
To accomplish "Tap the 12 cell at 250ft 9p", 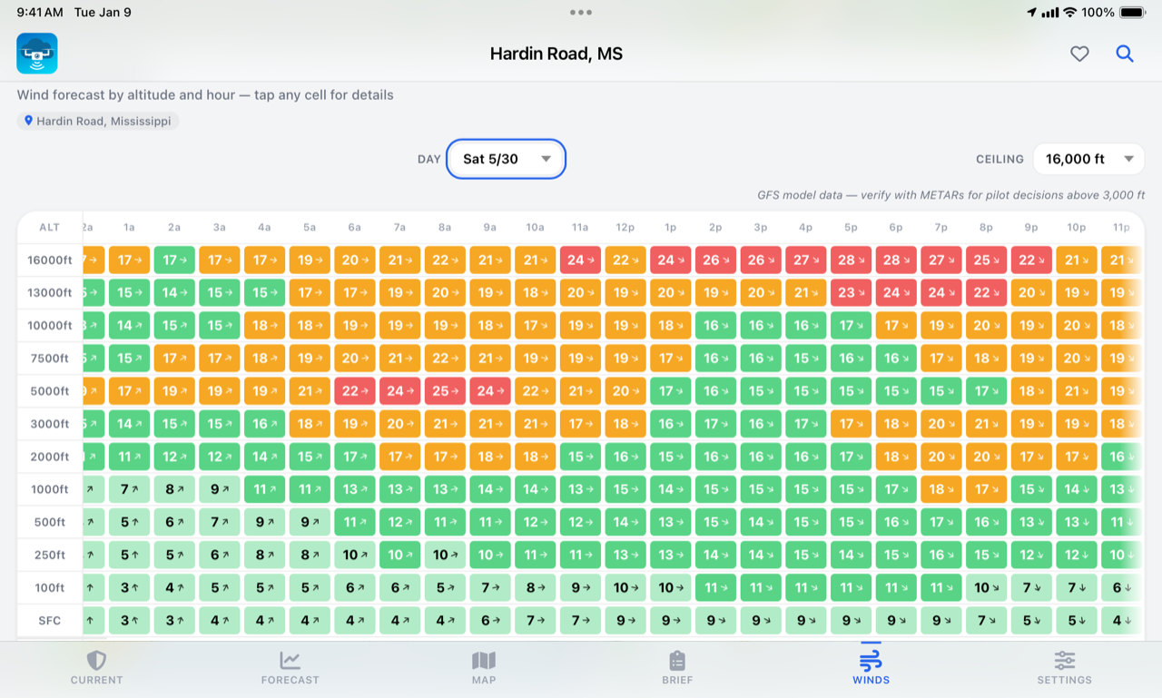I will click(1031, 555).
